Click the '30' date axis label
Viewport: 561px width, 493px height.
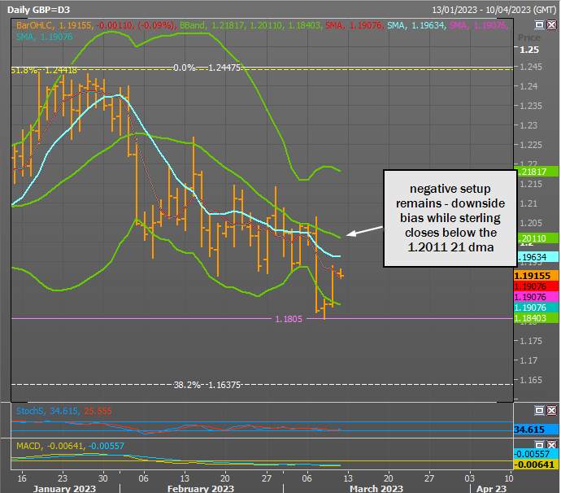coord(102,478)
